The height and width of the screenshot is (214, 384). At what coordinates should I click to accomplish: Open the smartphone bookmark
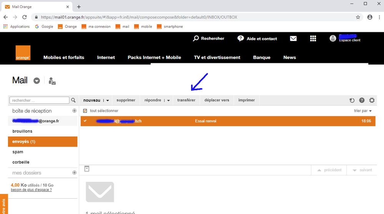[x=170, y=26]
